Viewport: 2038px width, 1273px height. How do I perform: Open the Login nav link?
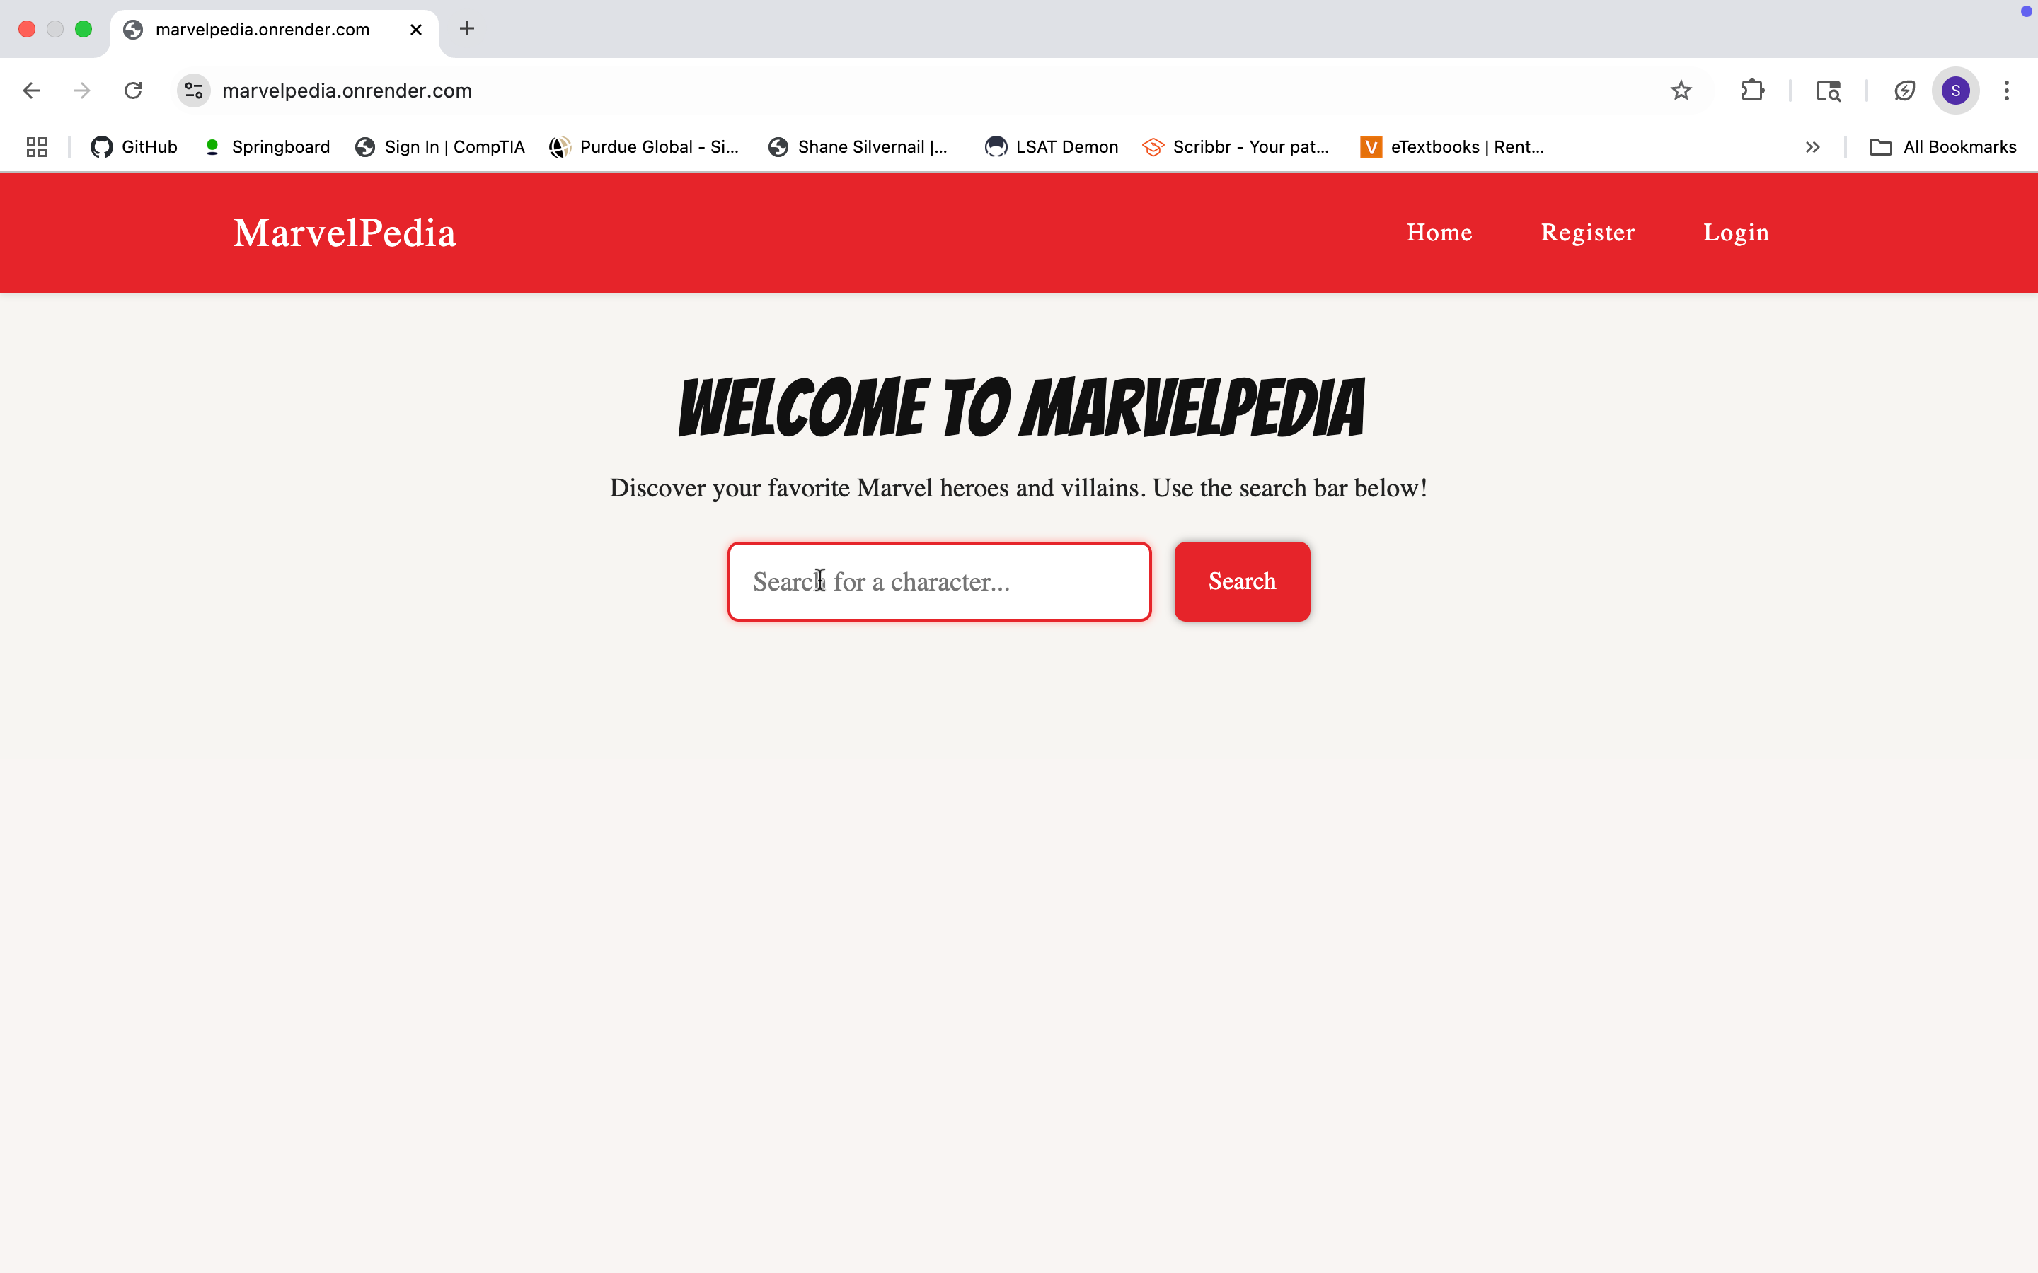(x=1736, y=233)
